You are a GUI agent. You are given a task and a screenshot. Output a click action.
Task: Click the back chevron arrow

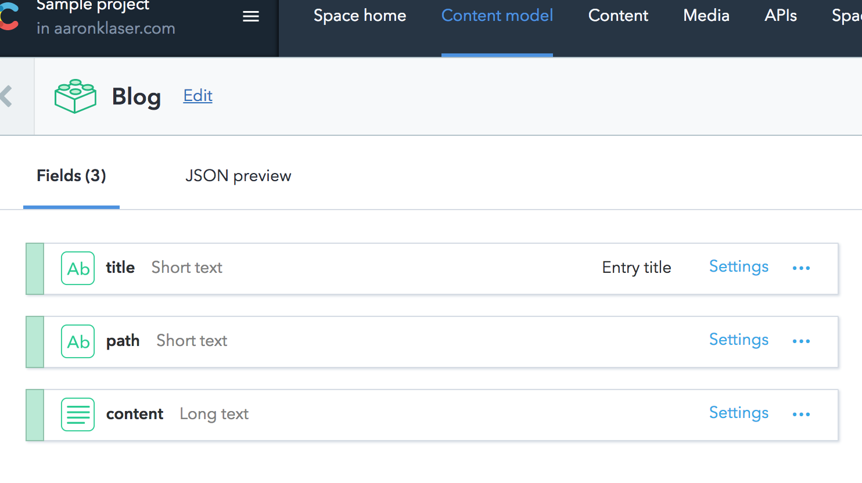tap(7, 96)
